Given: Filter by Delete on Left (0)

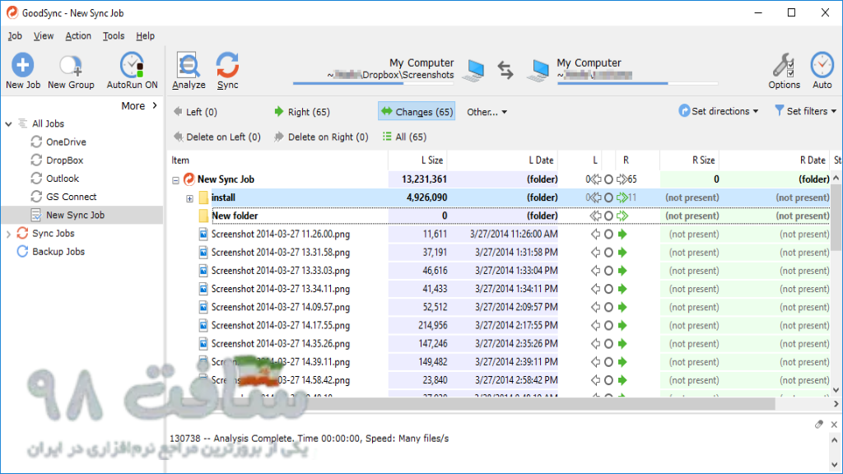Looking at the screenshot, I should 217,137.
